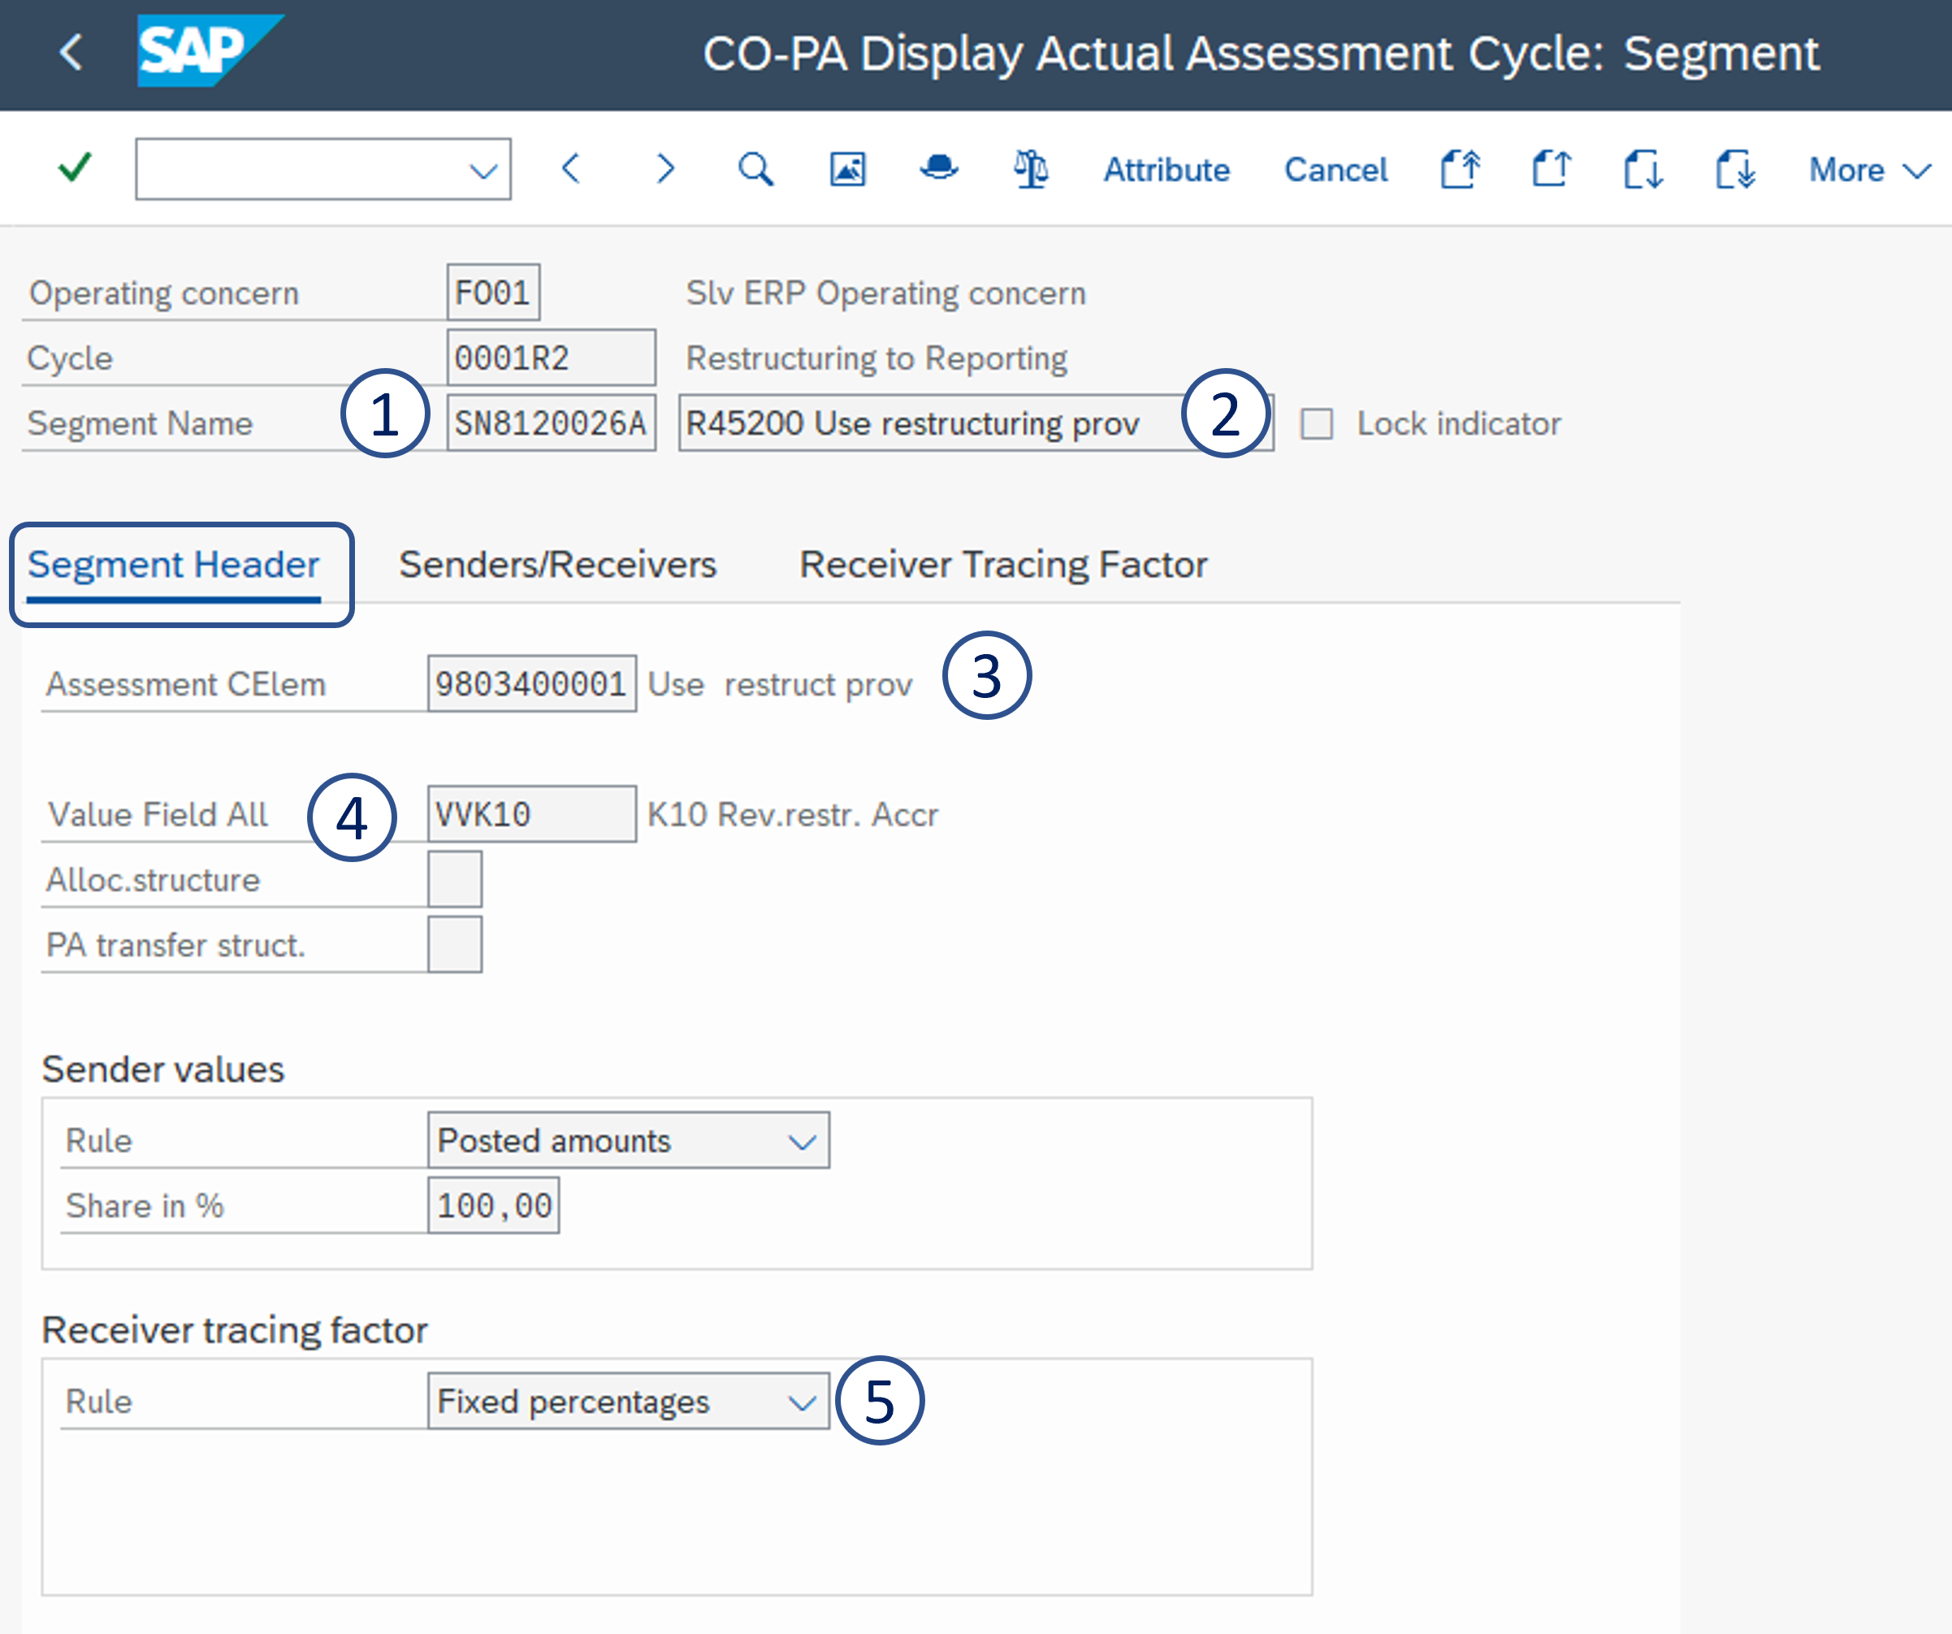The height and width of the screenshot is (1634, 1952).
Task: Go to the previous segment arrow
Action: pos(571,169)
